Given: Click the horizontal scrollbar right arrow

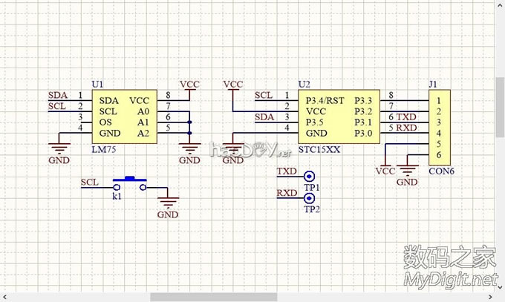Looking at the screenshot, I should 490,297.
